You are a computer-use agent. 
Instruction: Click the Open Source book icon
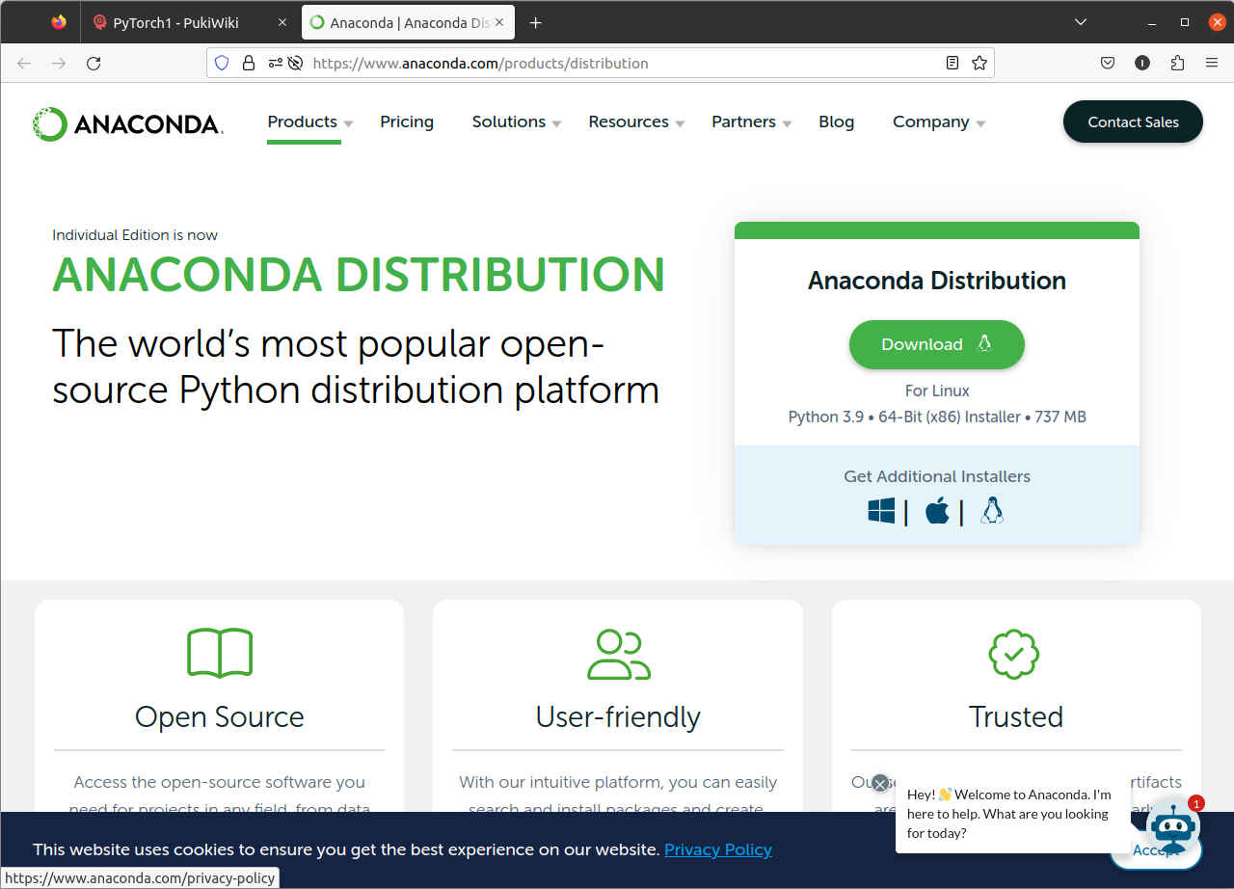[220, 653]
